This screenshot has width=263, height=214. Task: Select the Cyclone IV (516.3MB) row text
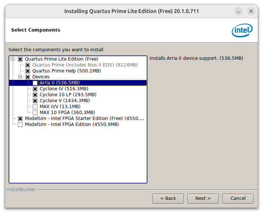(x=64, y=89)
